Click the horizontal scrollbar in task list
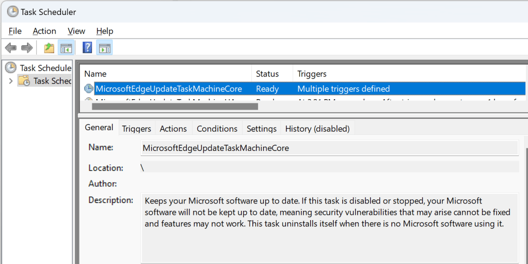This screenshot has height=264, width=528. tap(174, 106)
